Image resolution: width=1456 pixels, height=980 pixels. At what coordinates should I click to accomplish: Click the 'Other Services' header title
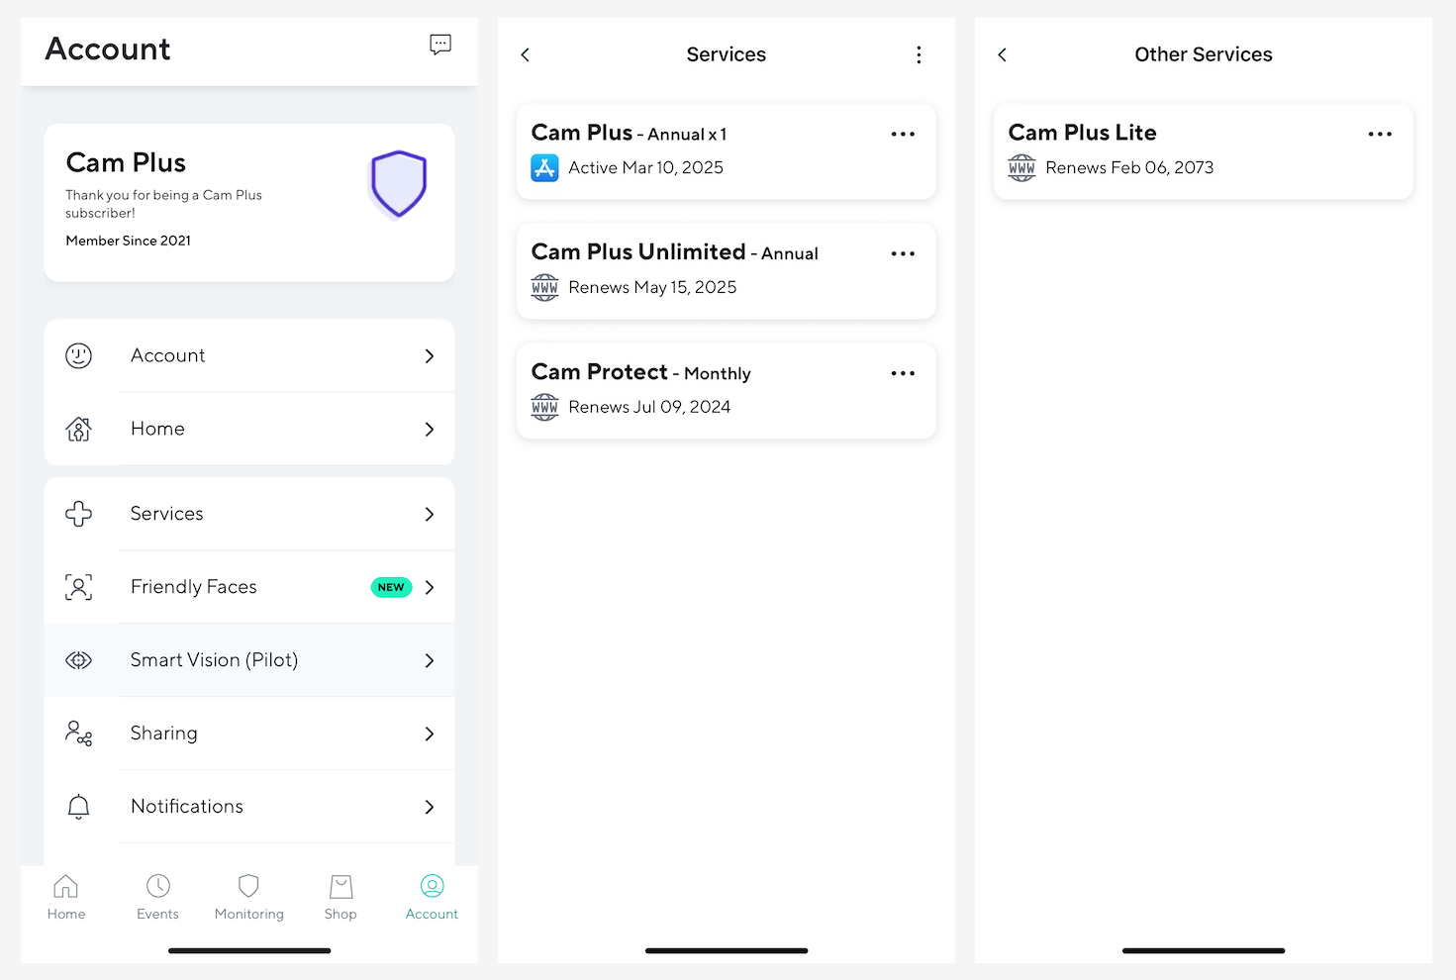pyautogui.click(x=1204, y=54)
